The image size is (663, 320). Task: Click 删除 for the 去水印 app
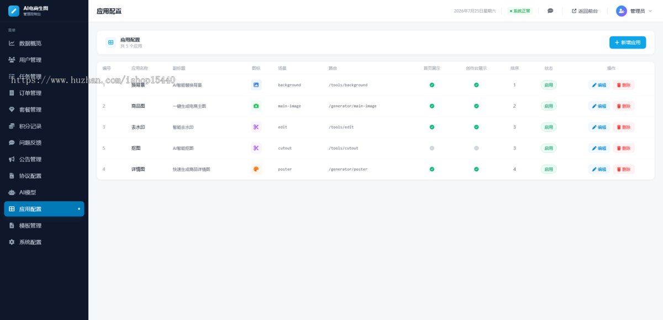[623, 127]
